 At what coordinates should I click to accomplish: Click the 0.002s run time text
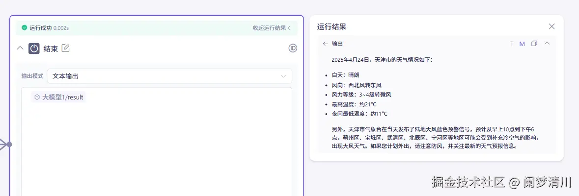[x=61, y=27]
